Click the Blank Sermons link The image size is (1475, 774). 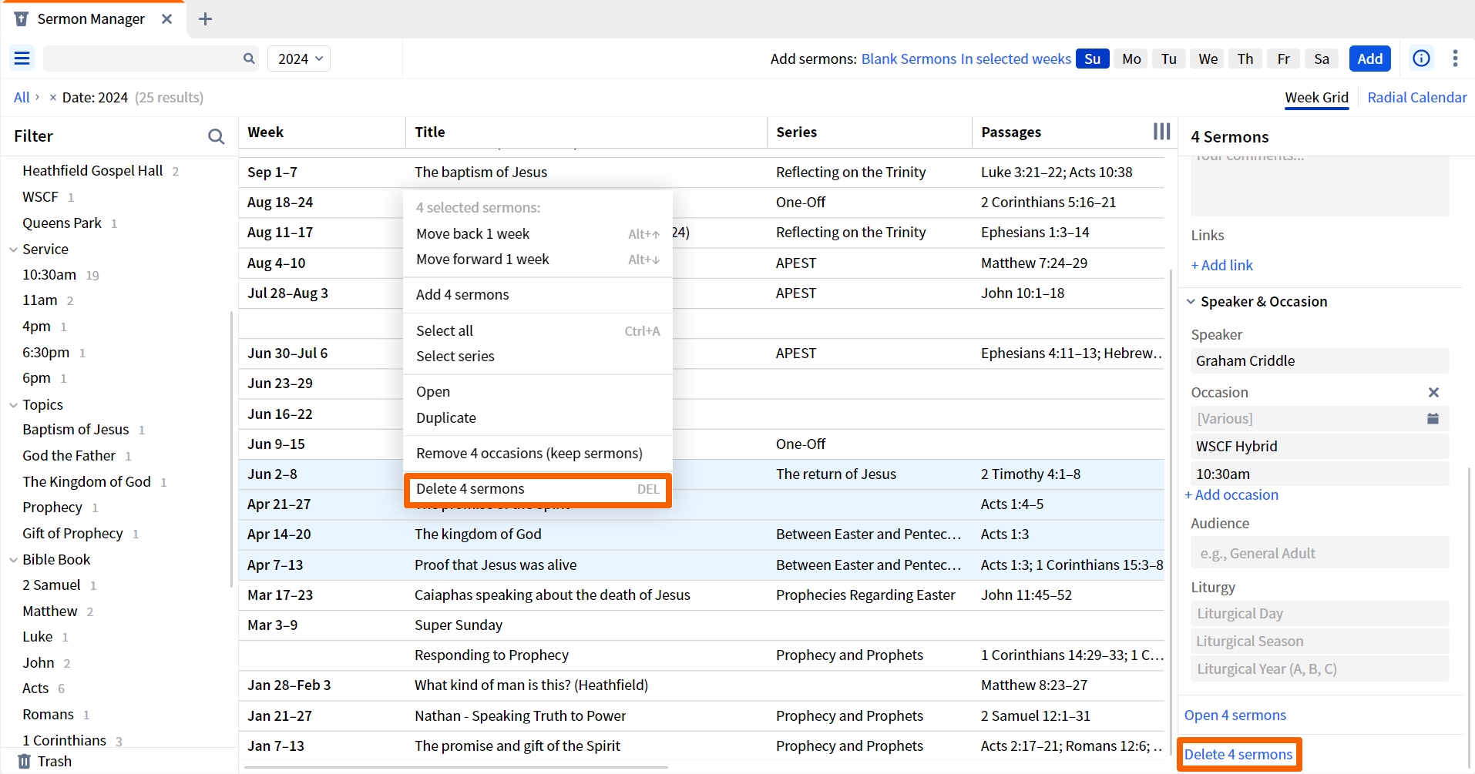coord(909,59)
